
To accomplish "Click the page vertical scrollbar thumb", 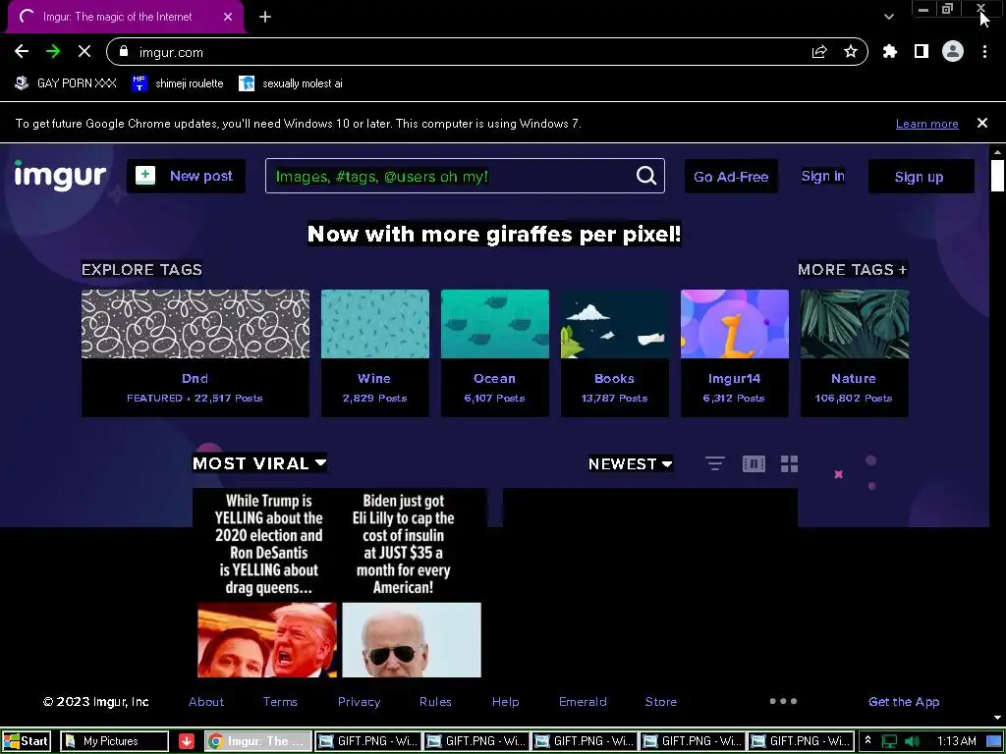I will (x=997, y=175).
